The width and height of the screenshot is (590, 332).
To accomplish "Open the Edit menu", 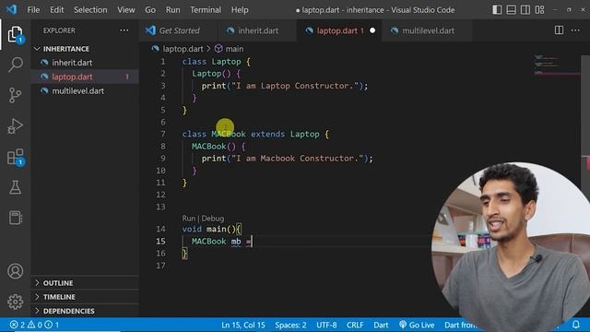I will (57, 10).
